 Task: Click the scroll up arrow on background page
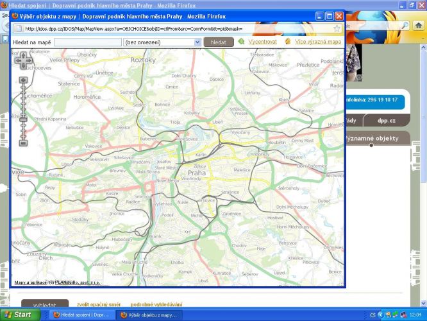[423, 48]
